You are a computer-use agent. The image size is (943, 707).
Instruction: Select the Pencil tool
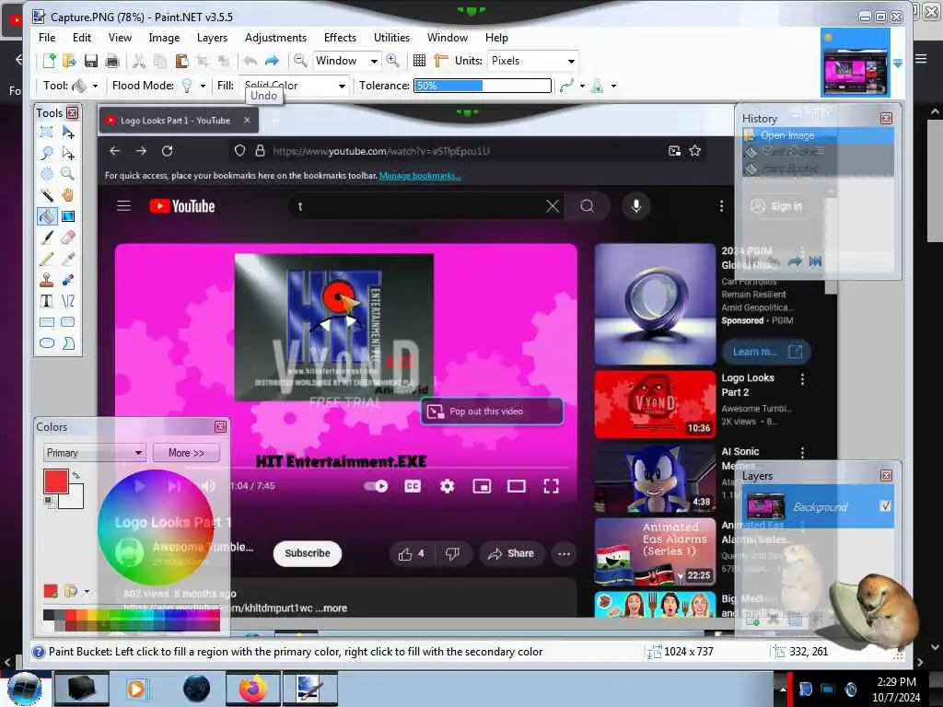coord(46,259)
